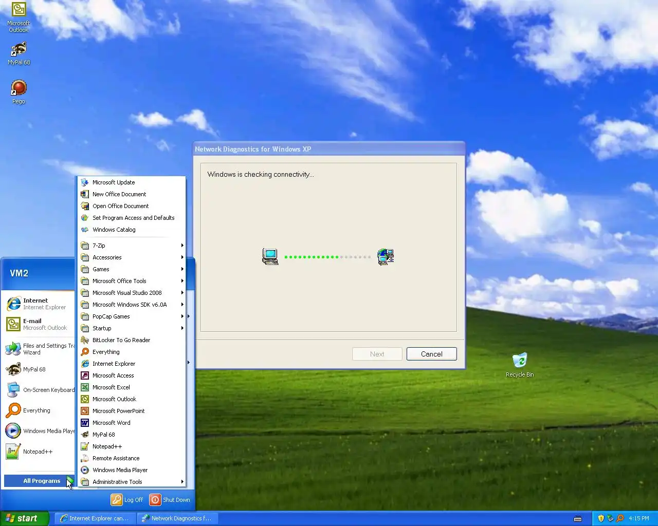Viewport: 658px width, 526px height.
Task: Click Internet Explorer icon in pinned start items
Action: (13, 304)
